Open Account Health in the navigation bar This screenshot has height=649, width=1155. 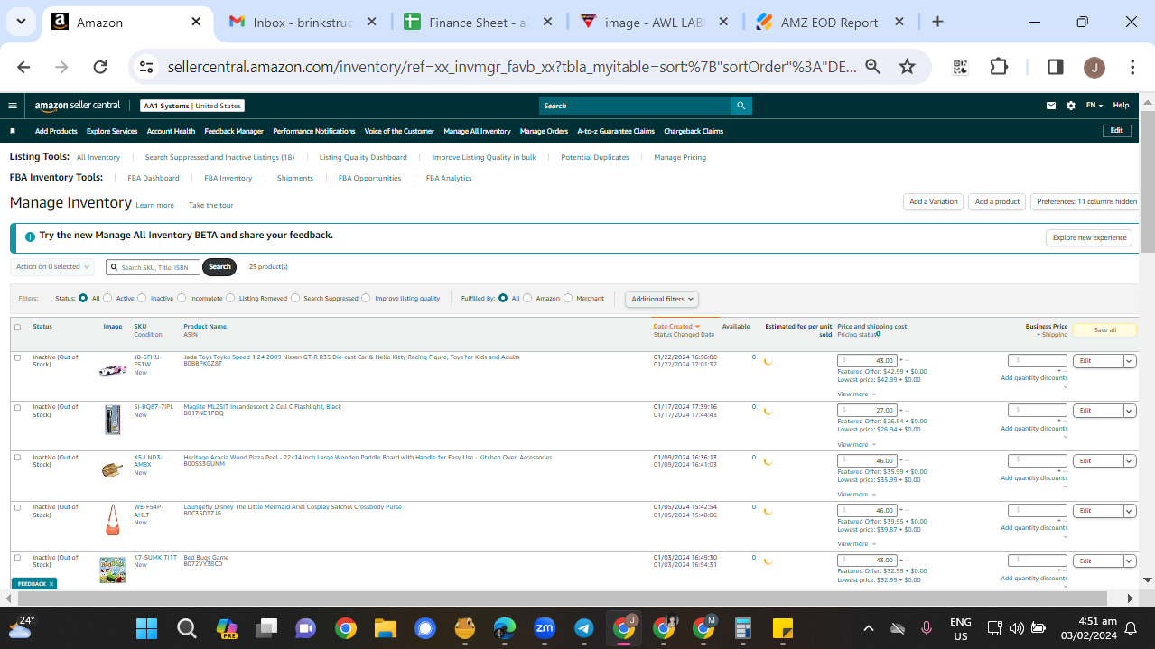click(171, 131)
